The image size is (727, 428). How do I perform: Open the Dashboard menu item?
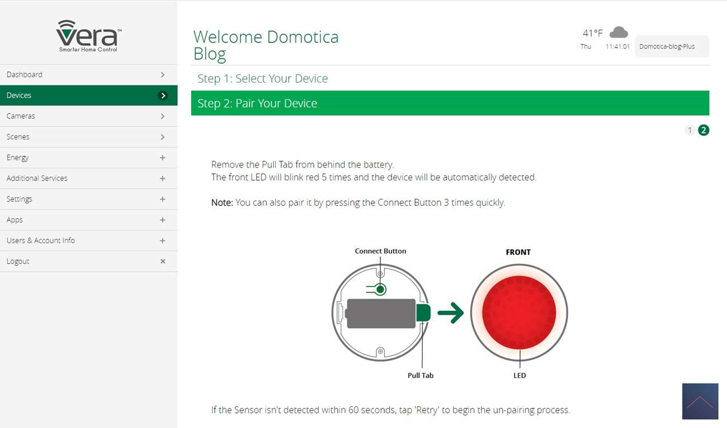click(89, 75)
